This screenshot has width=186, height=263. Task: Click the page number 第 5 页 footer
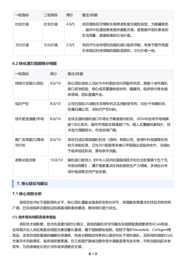tap(93, 254)
